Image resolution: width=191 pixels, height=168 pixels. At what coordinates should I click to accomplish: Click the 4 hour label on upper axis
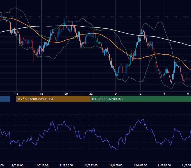point(164,94)
